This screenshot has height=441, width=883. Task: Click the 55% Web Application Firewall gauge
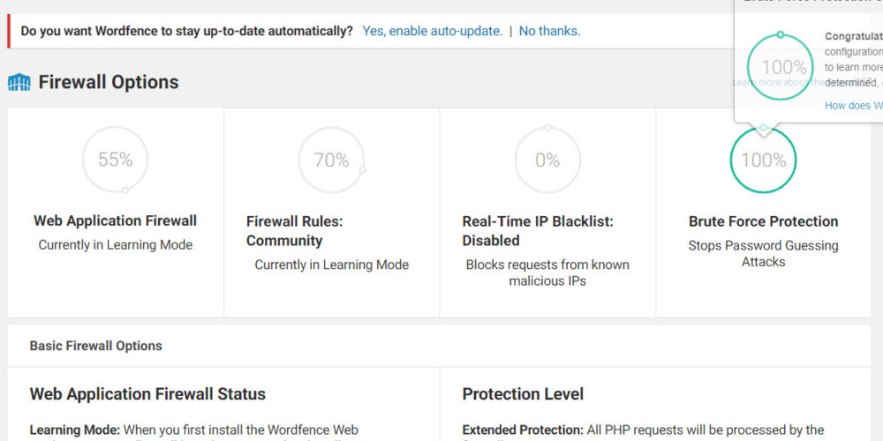pyautogui.click(x=115, y=160)
